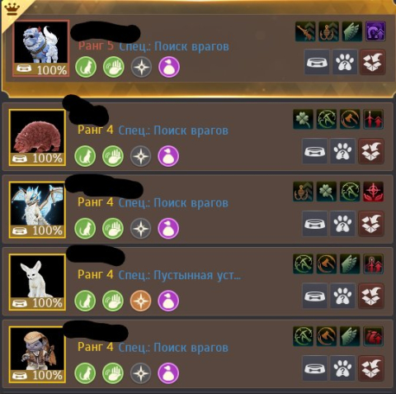Image resolution: width=396 pixels, height=394 pixels.
Task: Click the purple horseshoe skill icon
Action: (x=375, y=31)
